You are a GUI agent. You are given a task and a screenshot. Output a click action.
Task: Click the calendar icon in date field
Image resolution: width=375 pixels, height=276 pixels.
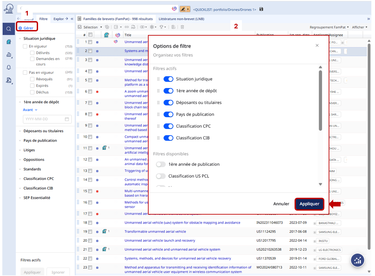(x=67, y=119)
